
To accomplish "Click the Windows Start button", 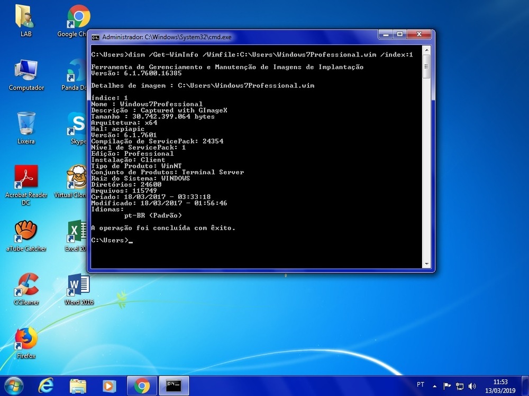I will click(14, 385).
